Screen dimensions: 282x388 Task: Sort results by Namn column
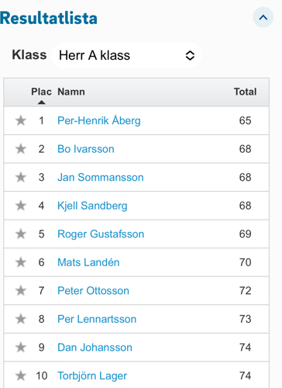click(71, 92)
